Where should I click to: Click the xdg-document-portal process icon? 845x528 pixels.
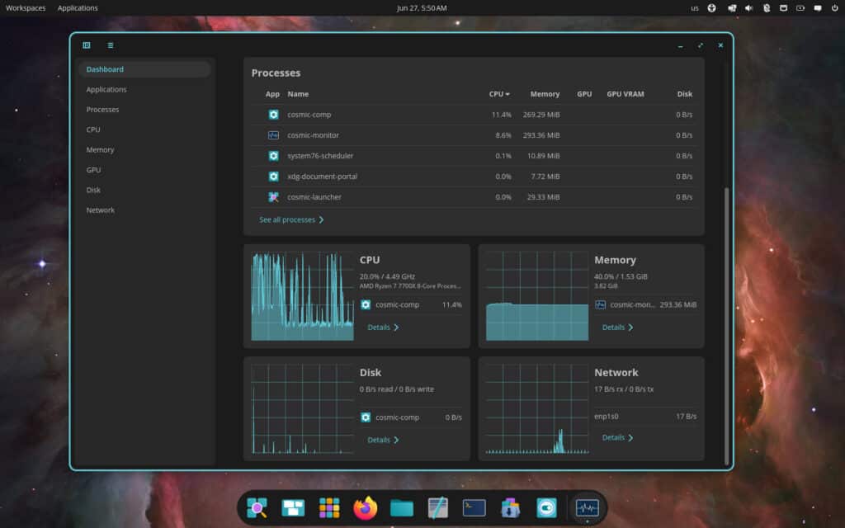(x=274, y=177)
